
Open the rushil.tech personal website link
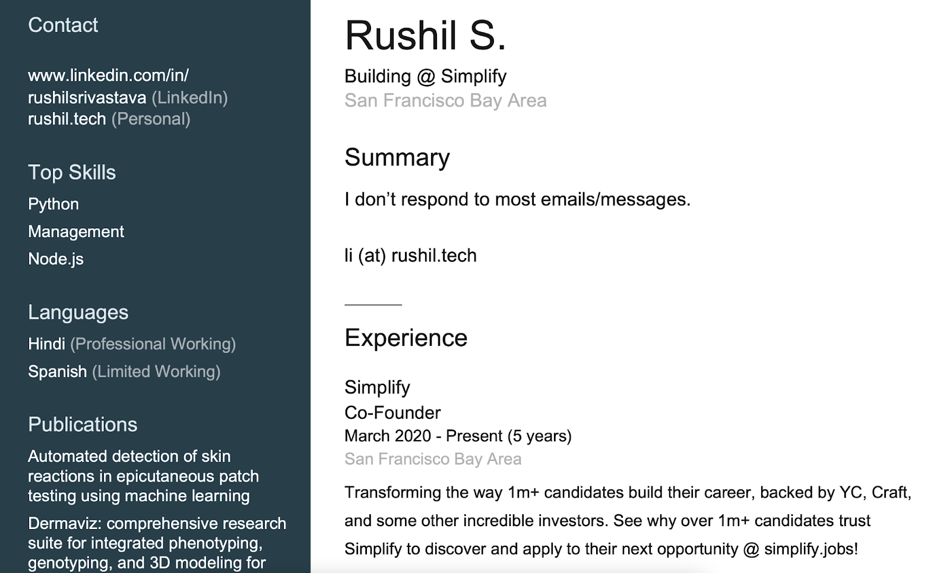click(x=67, y=119)
